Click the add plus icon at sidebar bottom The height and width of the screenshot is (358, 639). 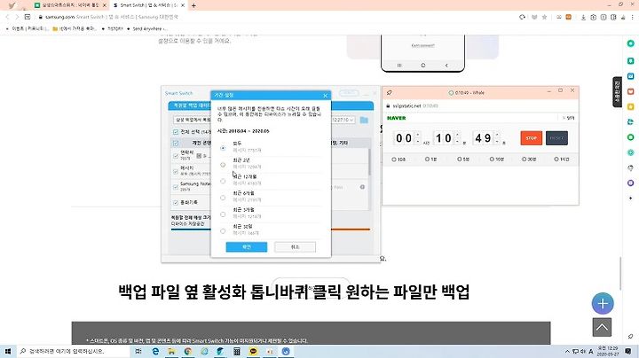[630, 198]
